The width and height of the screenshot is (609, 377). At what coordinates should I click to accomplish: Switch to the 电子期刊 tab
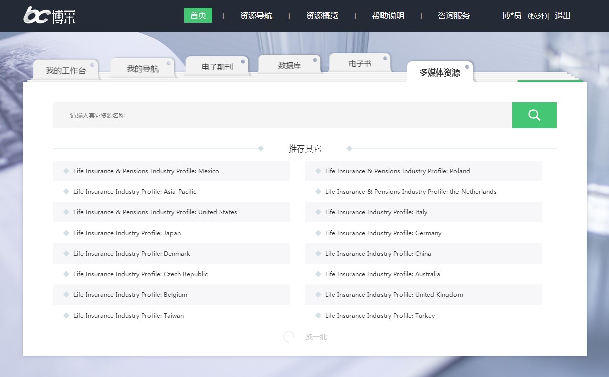[217, 67]
